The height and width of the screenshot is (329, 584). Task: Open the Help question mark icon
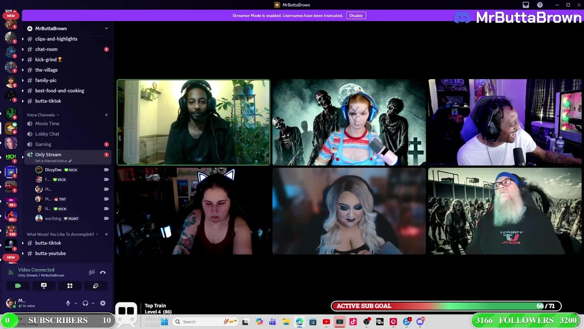coord(540,5)
